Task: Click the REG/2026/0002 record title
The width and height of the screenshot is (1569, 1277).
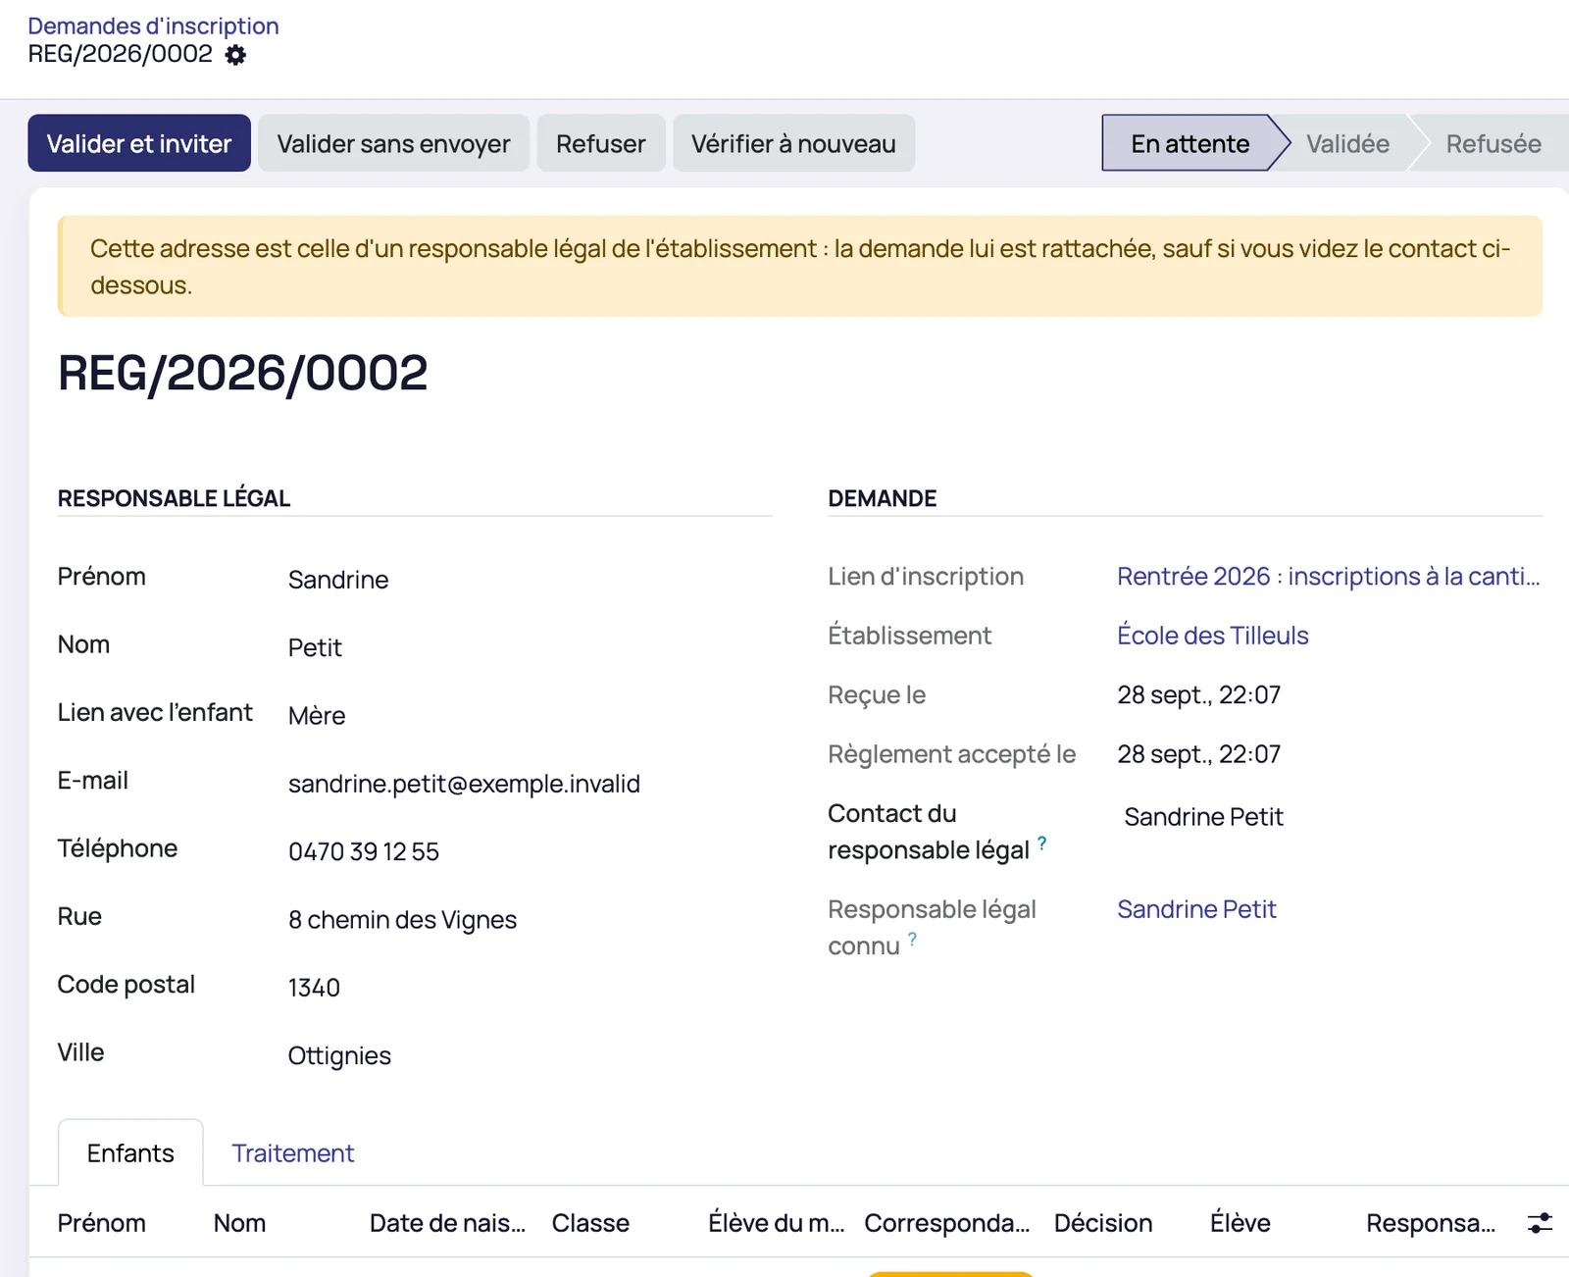Action: pos(242,373)
